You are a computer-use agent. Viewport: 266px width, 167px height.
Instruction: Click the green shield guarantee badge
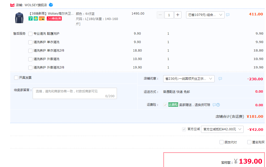click(x=36, y=18)
